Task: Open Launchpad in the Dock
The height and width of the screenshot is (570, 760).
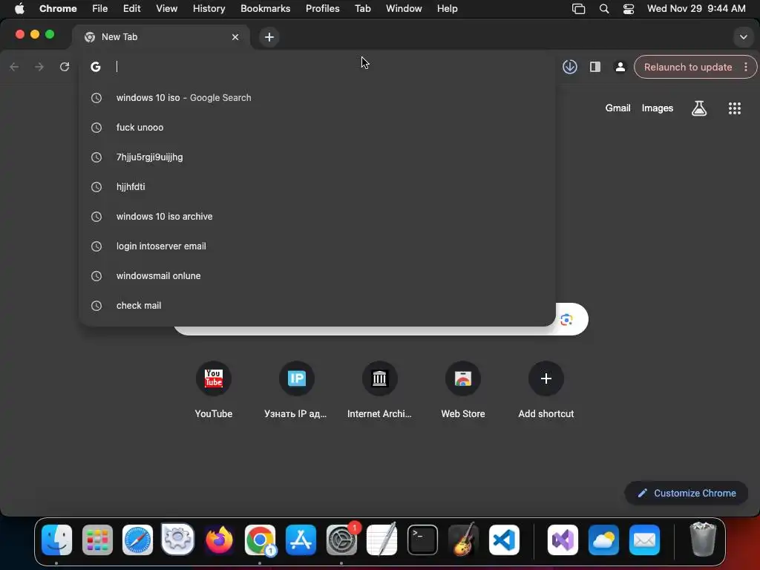Action: (x=97, y=540)
